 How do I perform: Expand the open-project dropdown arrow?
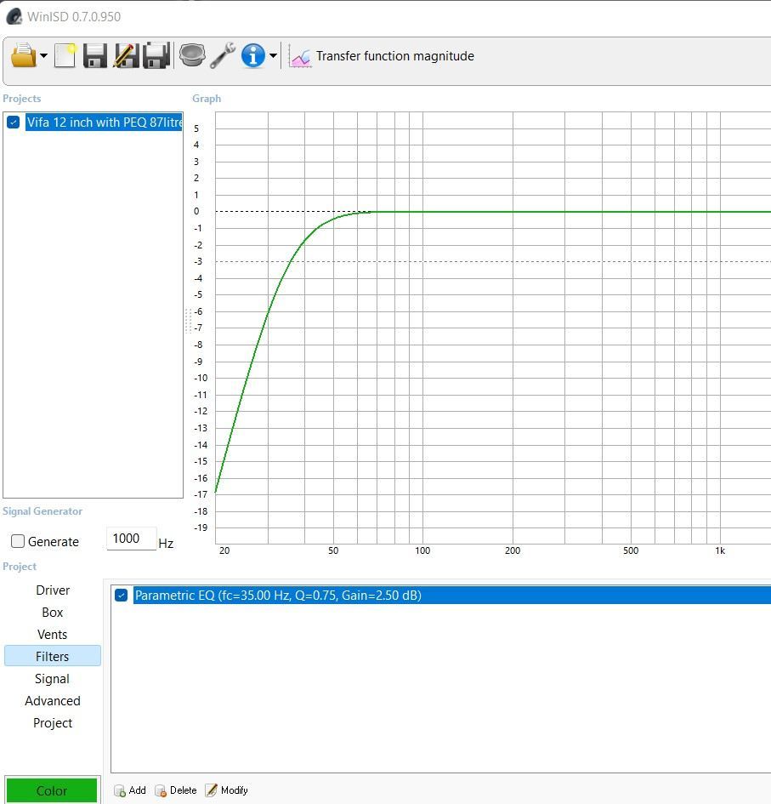(x=43, y=55)
